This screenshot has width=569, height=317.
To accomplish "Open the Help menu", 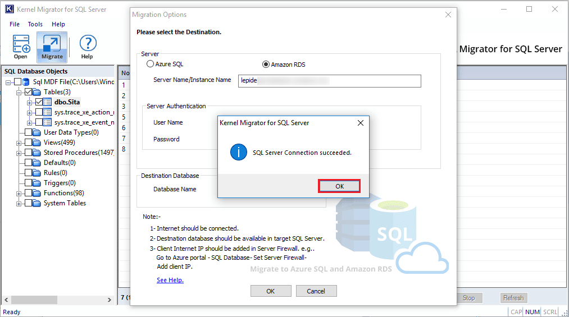I will 58,24.
